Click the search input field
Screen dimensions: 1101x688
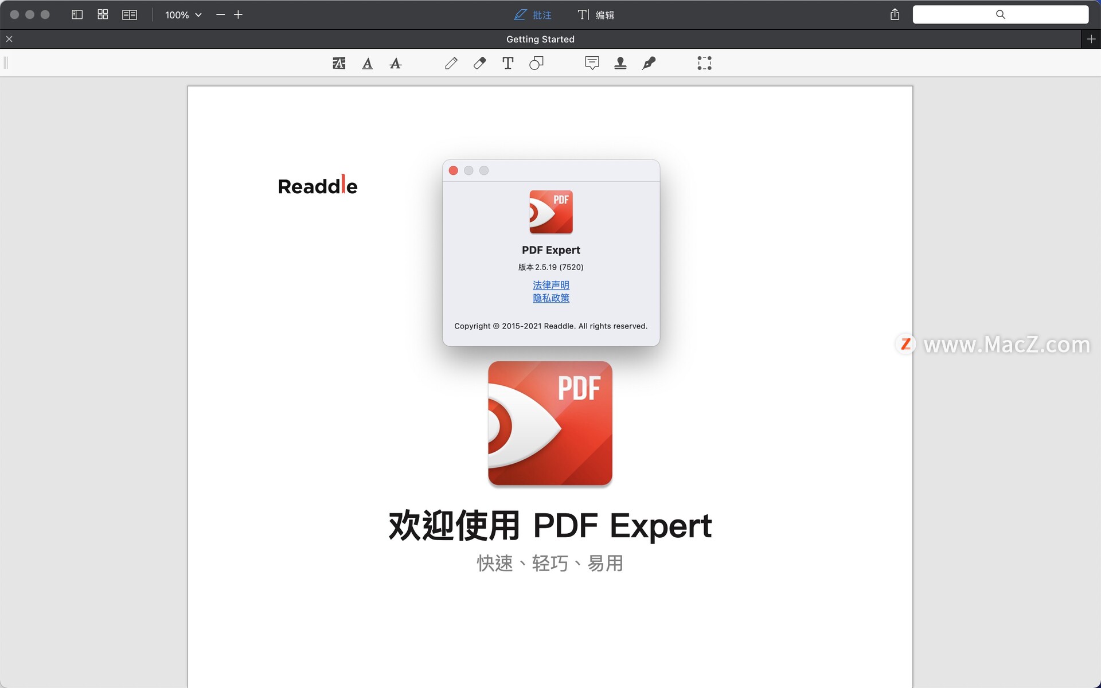click(x=1000, y=14)
